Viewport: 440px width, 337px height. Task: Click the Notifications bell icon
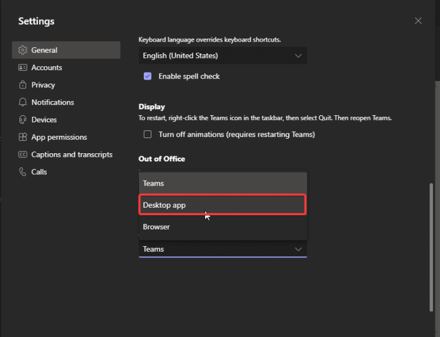[x=23, y=102]
